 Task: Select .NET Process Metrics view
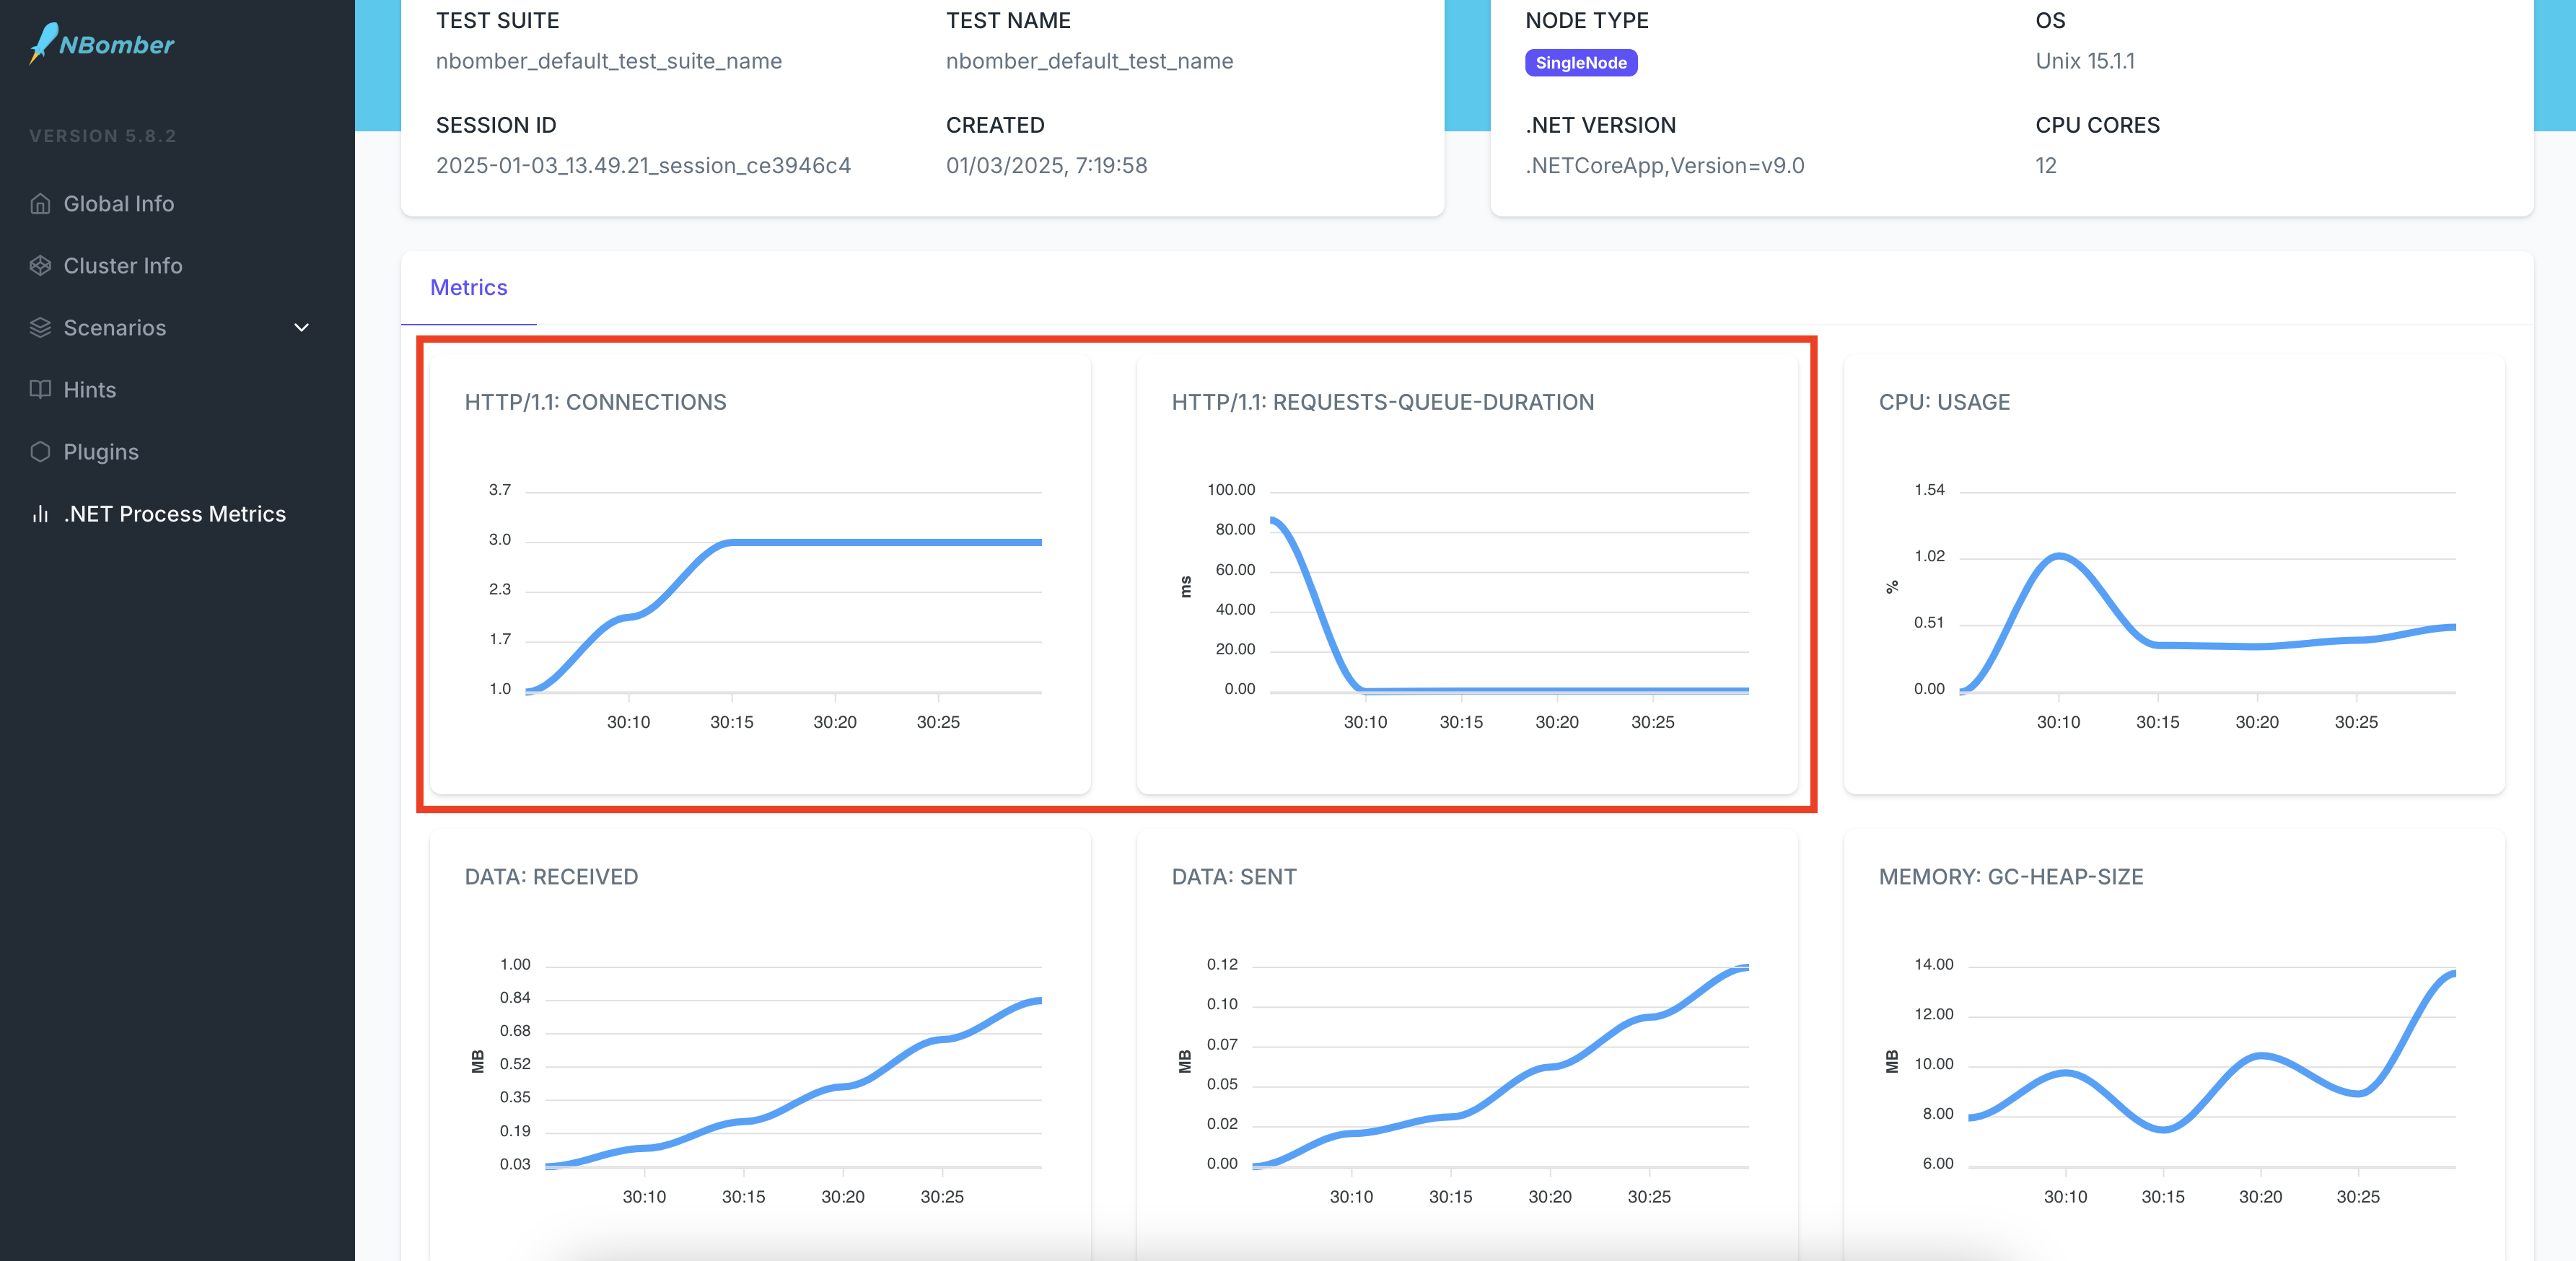[174, 512]
